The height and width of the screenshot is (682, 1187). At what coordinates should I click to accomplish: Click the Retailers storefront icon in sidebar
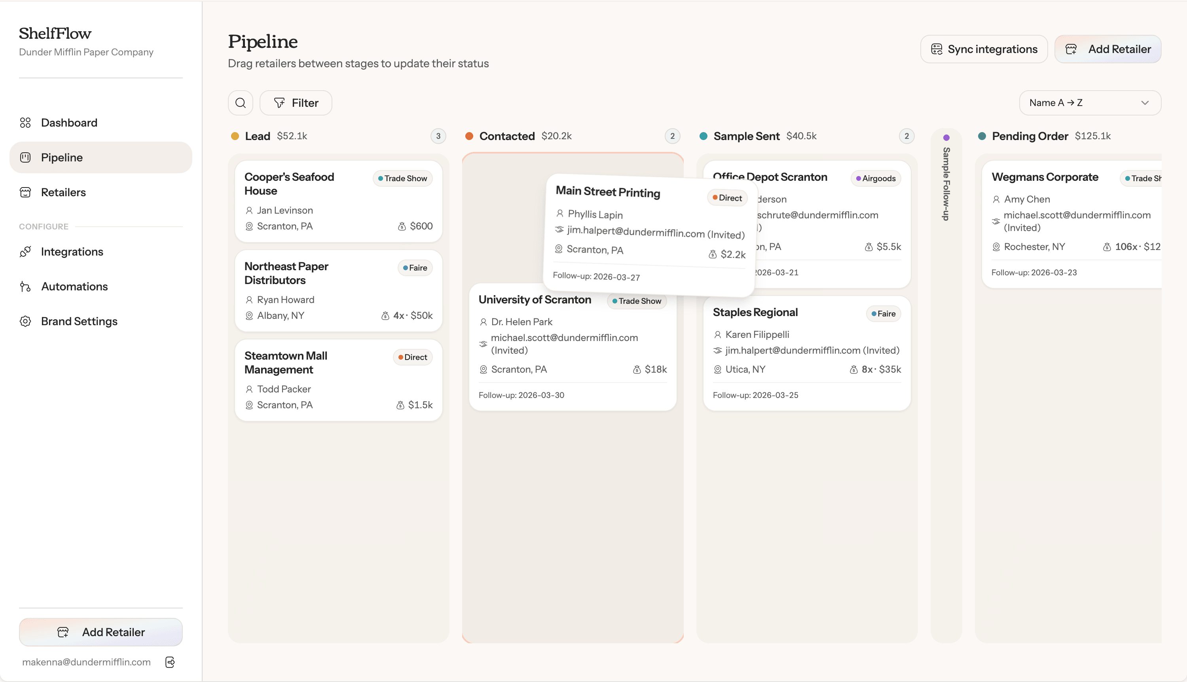click(x=25, y=193)
